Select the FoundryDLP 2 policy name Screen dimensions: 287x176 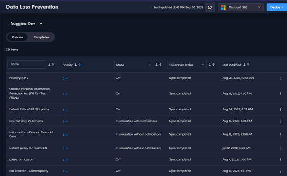(x=19, y=78)
